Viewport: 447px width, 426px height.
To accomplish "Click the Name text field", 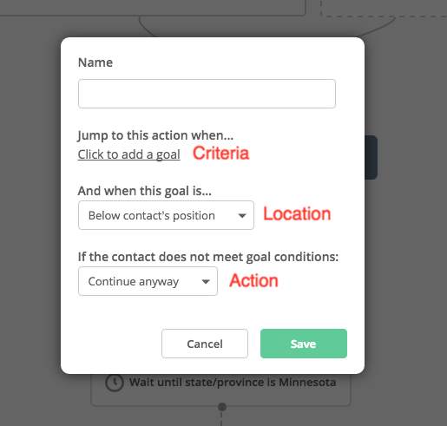I will point(207,94).
